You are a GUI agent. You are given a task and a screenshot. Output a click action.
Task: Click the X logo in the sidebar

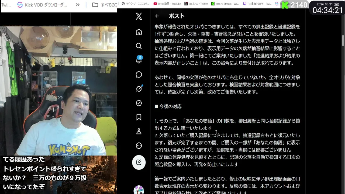(x=139, y=16)
